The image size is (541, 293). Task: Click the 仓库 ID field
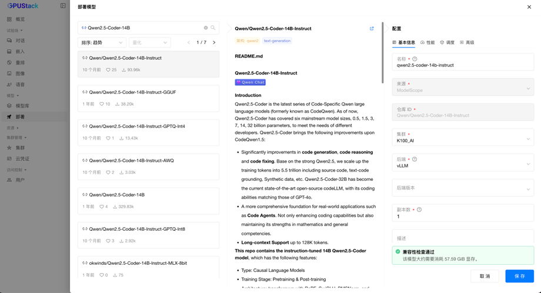tap(463, 112)
